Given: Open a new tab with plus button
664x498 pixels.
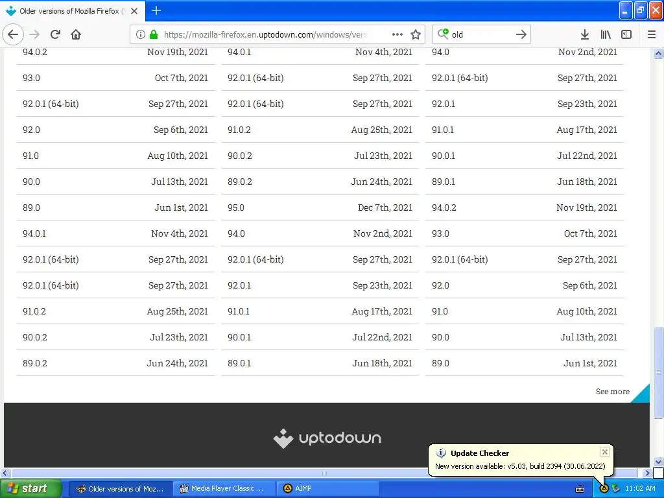Looking at the screenshot, I should pos(156,10).
